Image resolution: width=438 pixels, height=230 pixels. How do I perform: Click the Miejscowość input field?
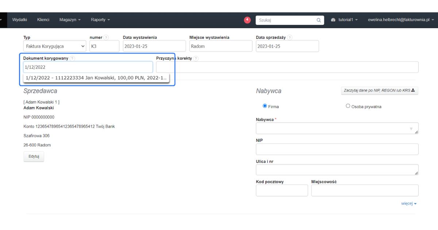click(x=365, y=190)
